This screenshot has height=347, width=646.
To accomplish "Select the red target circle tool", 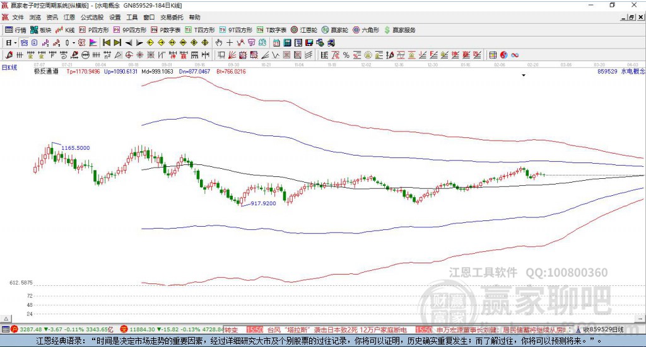I will pyautogui.click(x=129, y=55).
